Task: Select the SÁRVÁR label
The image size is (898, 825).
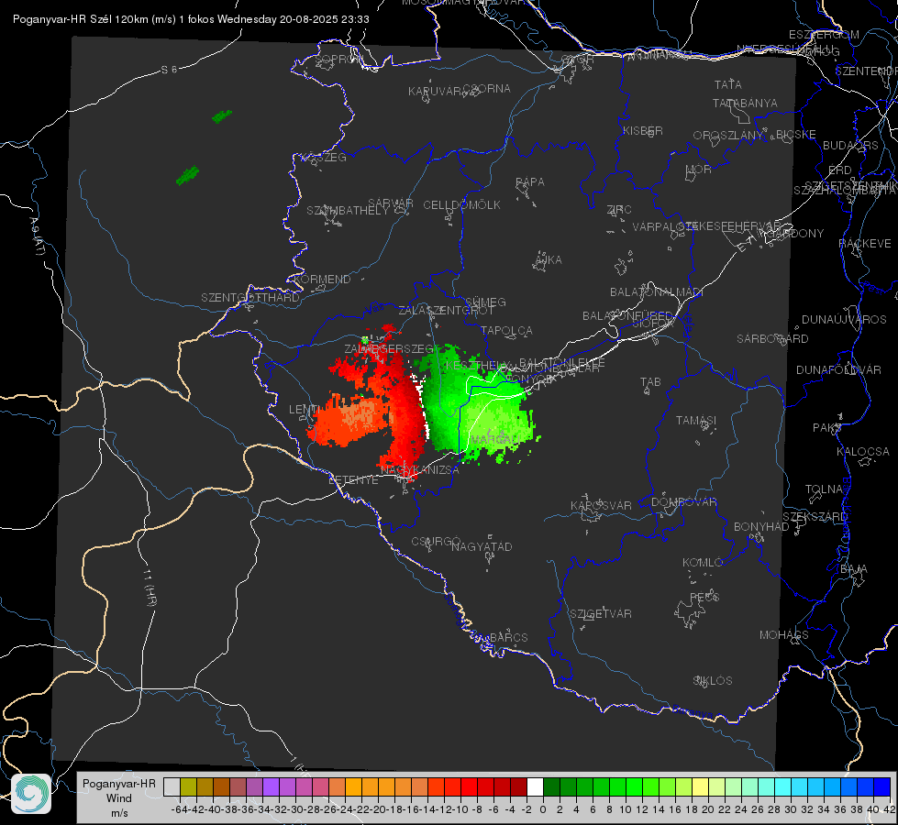Action: 391,203
